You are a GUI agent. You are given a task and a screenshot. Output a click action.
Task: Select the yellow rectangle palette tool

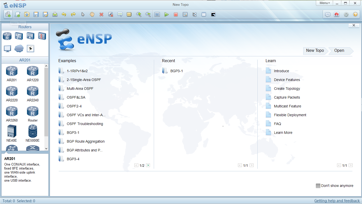(x=129, y=15)
